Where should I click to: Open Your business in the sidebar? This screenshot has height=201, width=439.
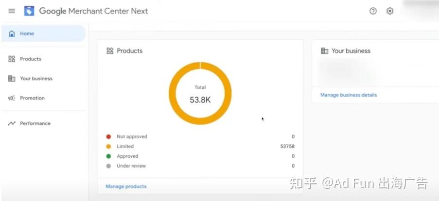(36, 79)
